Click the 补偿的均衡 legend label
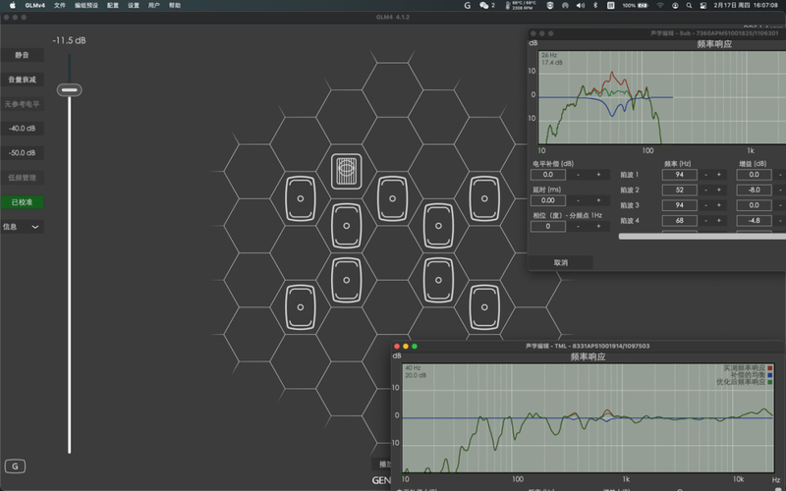 pyautogui.click(x=748, y=375)
